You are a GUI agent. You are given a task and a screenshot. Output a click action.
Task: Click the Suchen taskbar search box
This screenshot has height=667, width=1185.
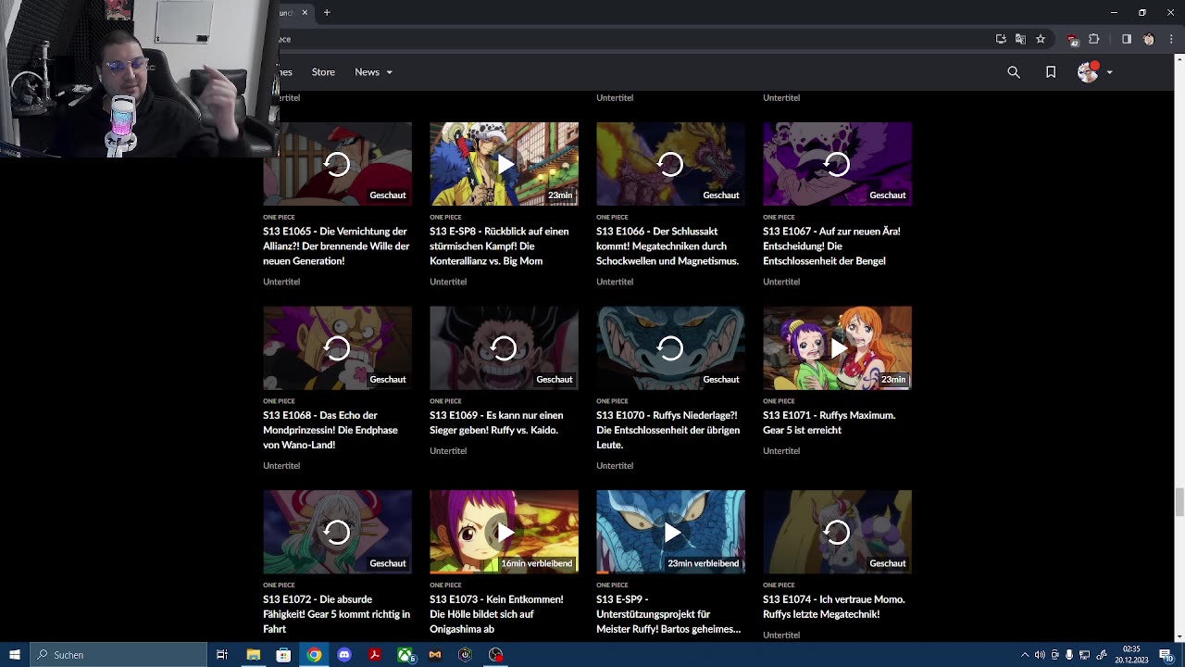point(118,655)
